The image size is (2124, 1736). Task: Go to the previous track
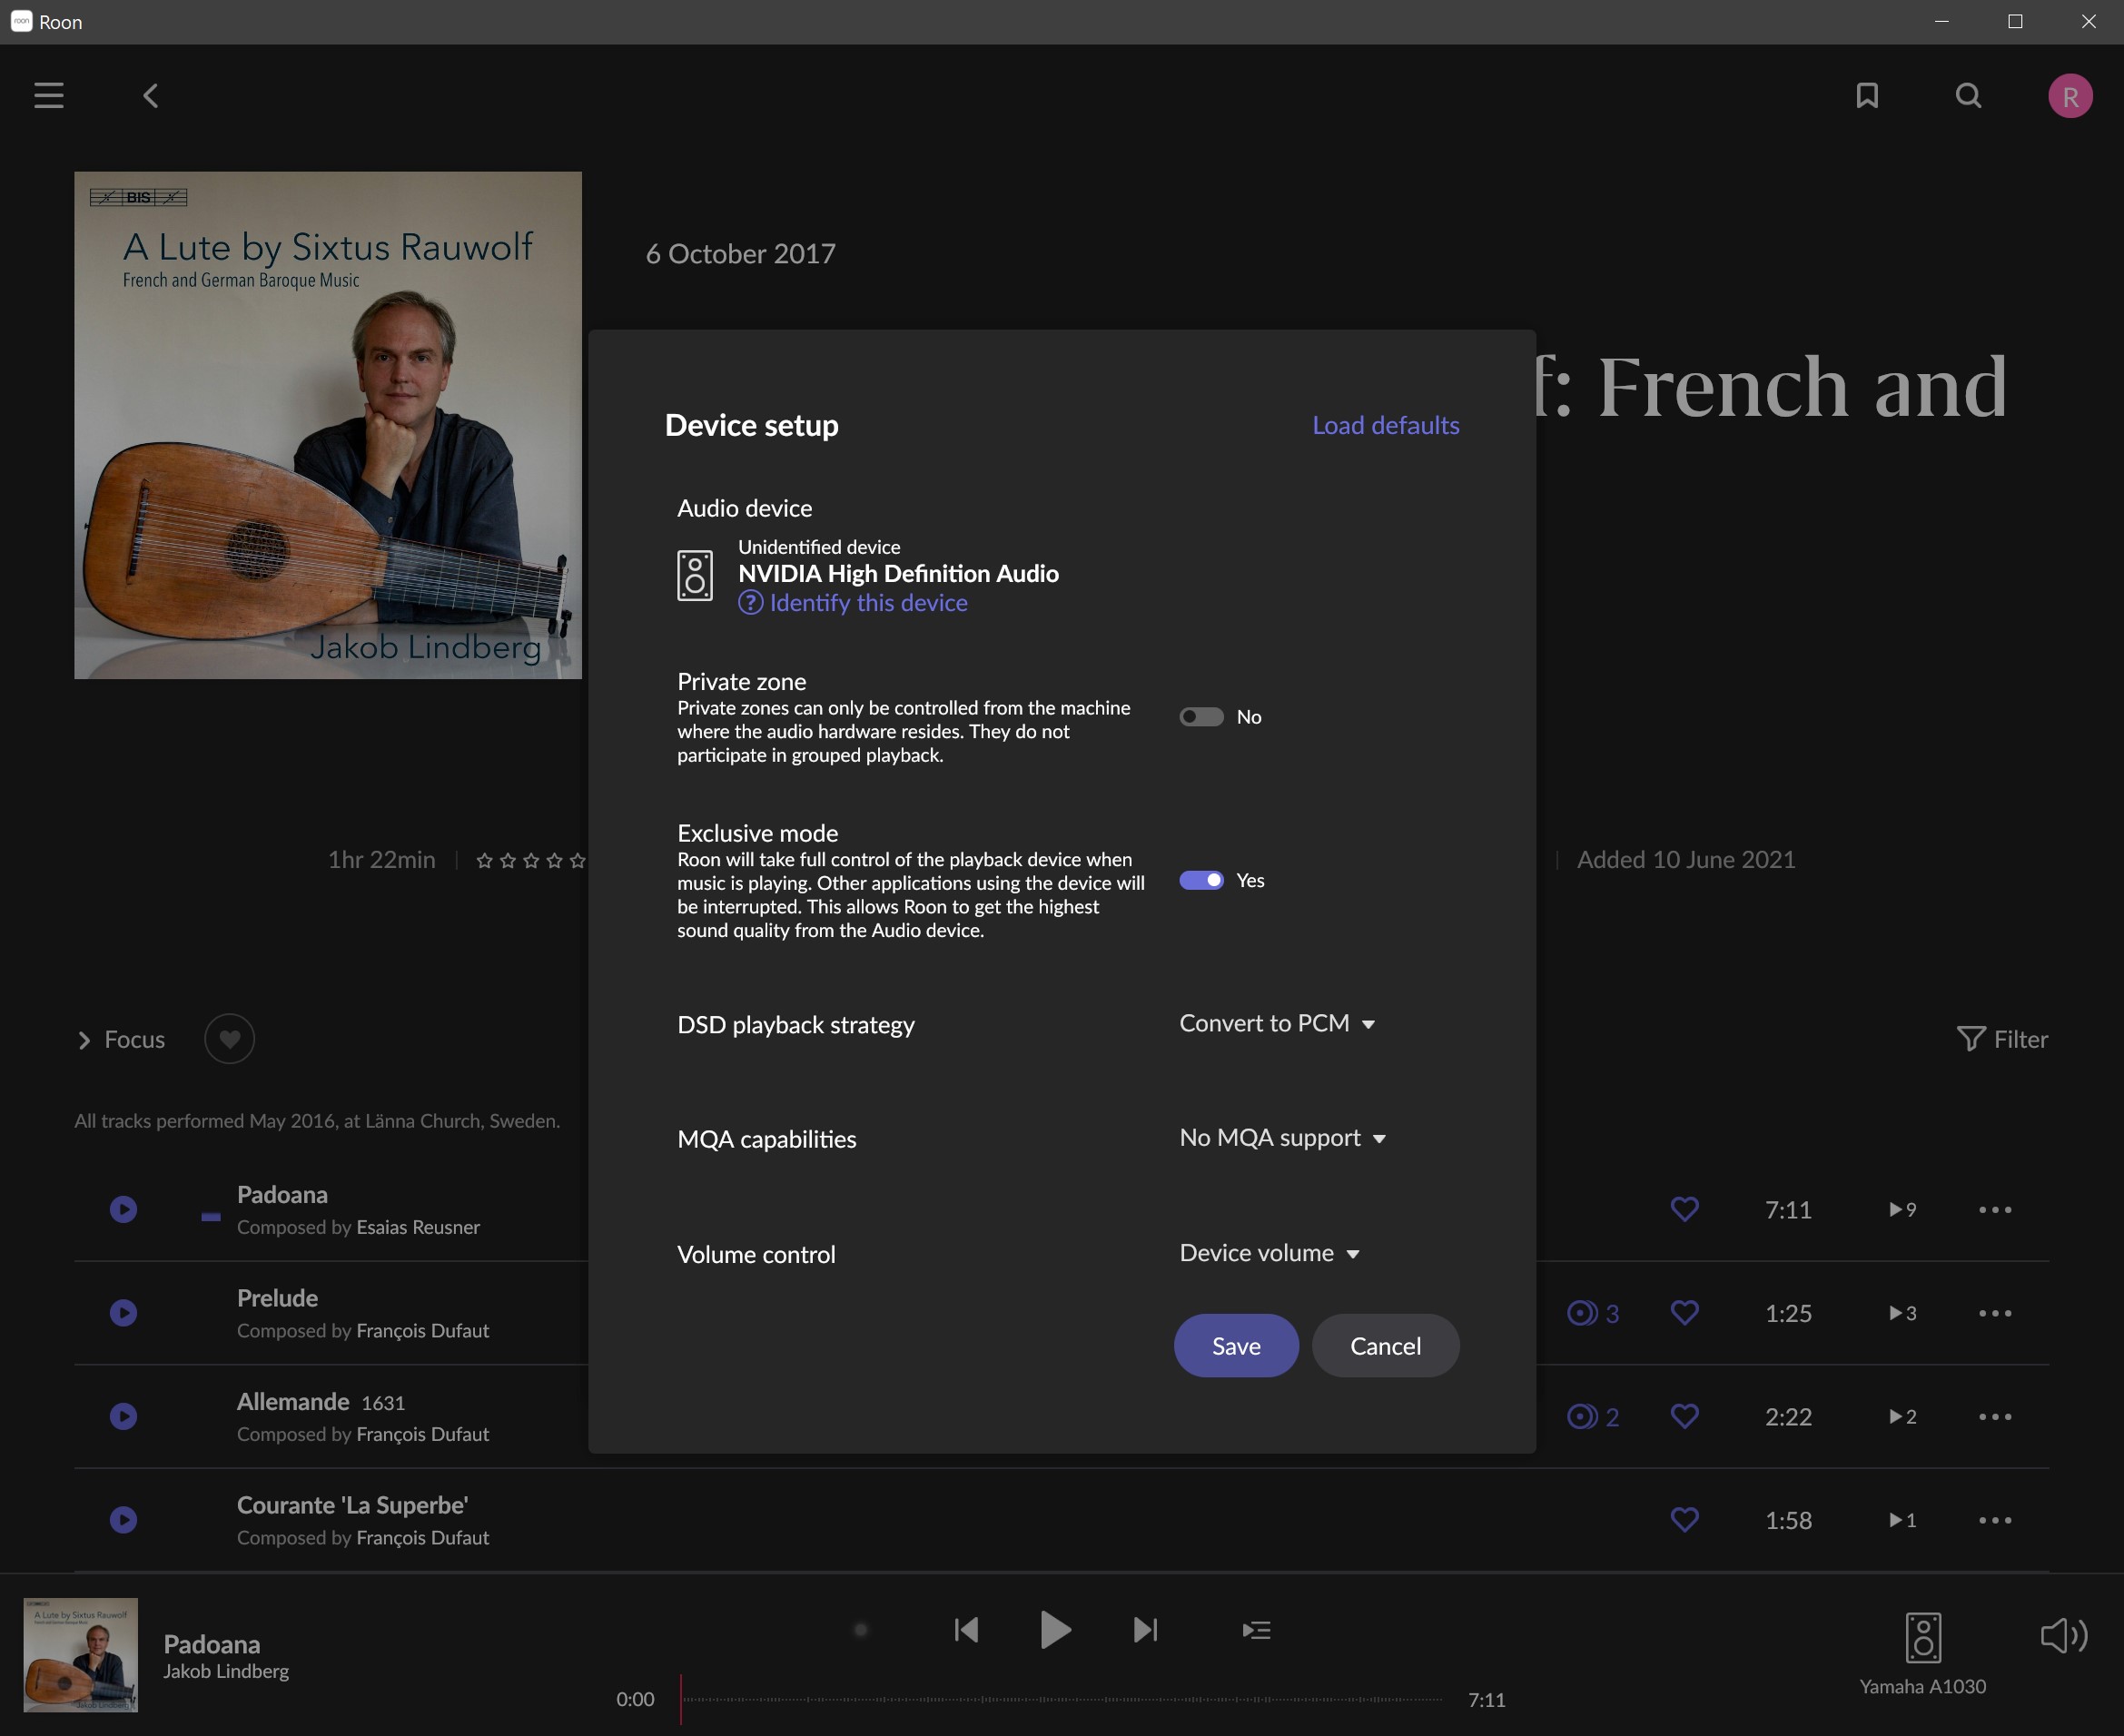point(966,1631)
